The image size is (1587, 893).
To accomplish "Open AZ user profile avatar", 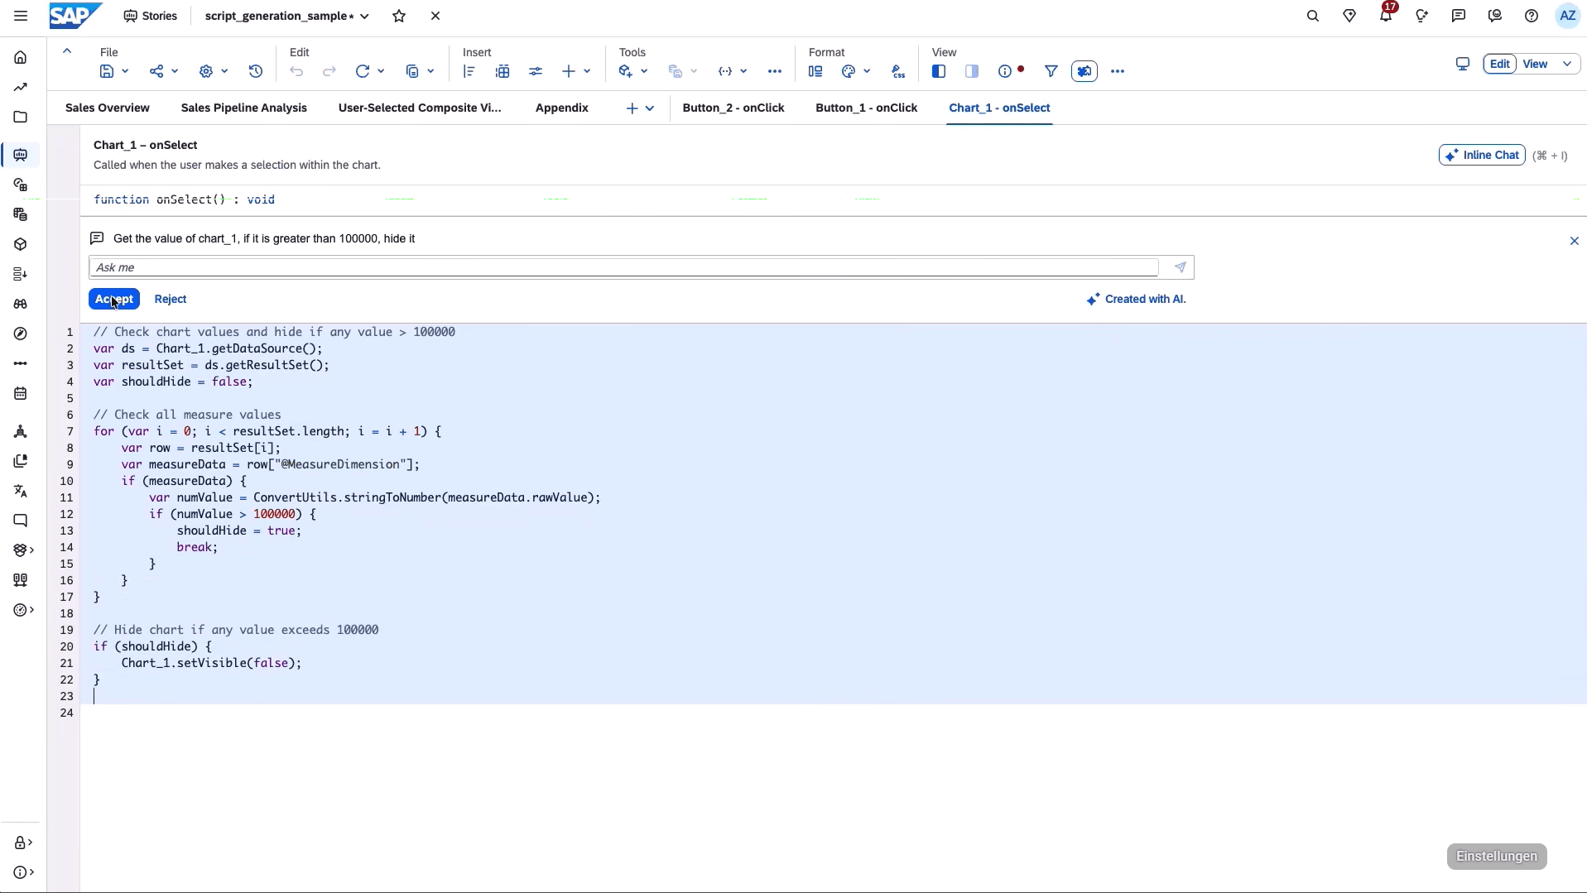I will pyautogui.click(x=1568, y=16).
